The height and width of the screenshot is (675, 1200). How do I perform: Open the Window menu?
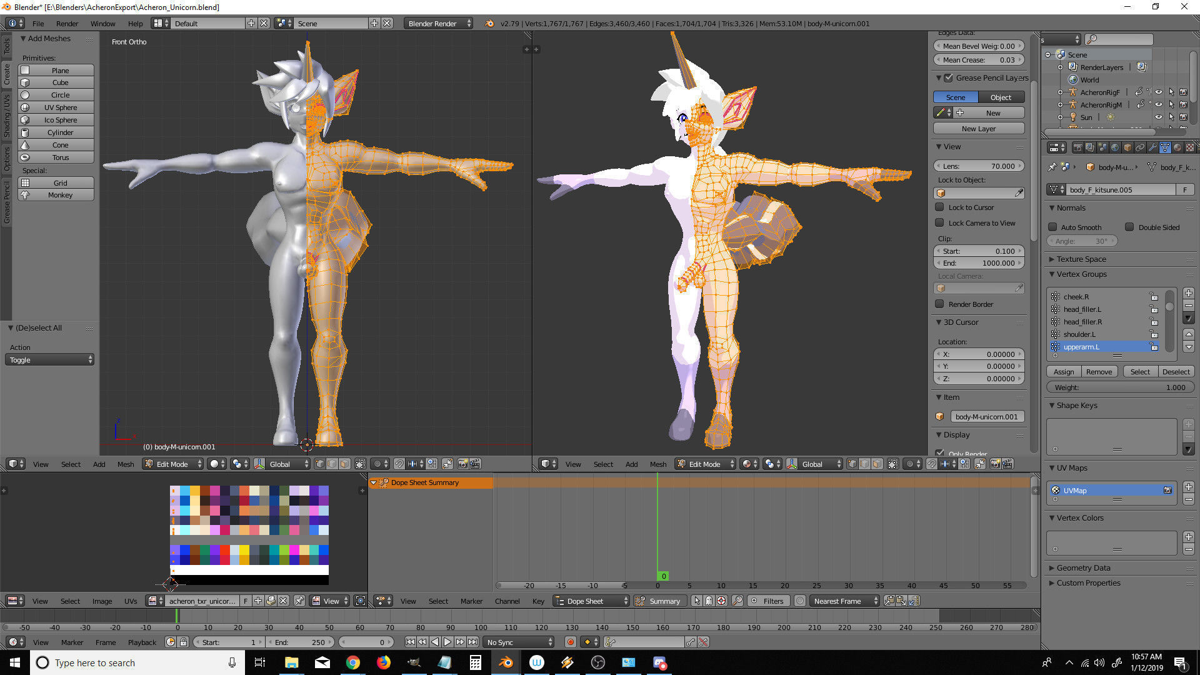click(102, 23)
